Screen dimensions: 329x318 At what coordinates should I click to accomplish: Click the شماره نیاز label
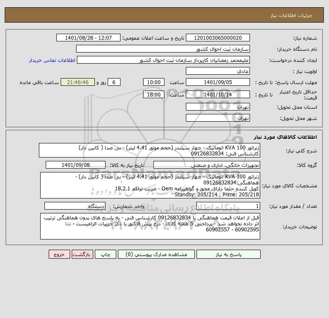305,38
